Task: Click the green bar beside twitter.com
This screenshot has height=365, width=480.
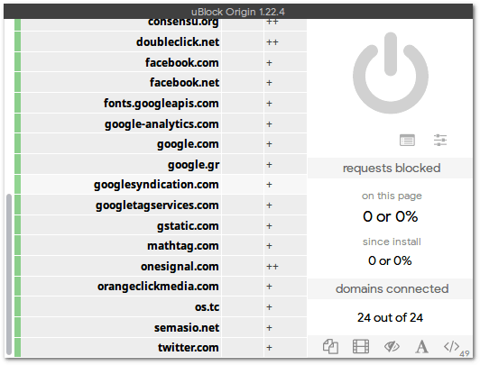Action: pos(17,347)
